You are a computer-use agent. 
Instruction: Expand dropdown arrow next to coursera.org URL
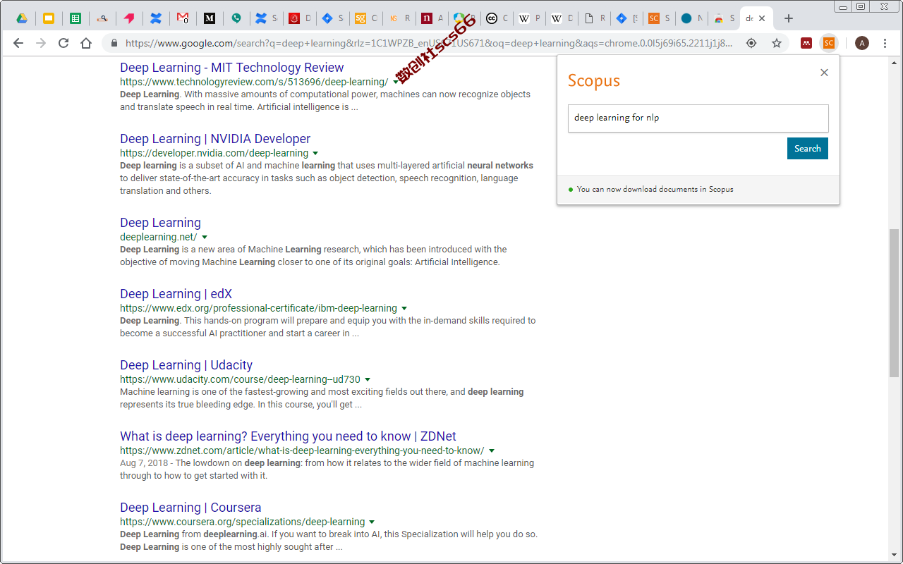(372, 522)
